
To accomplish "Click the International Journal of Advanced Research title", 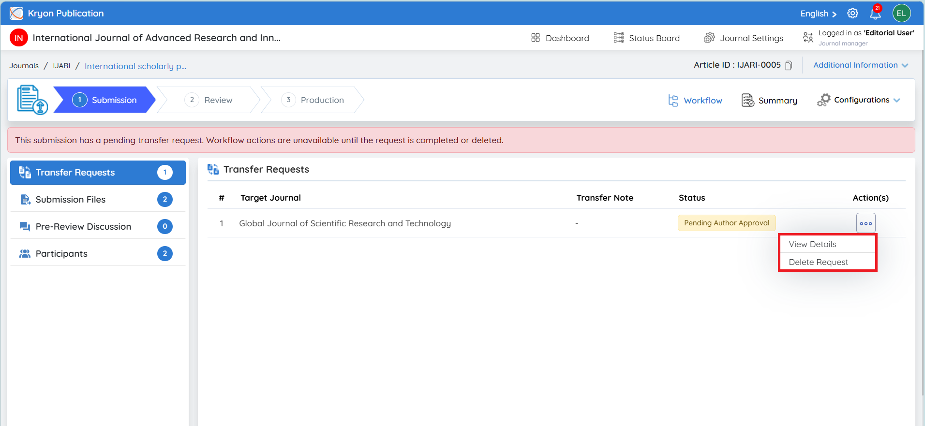I will coord(156,38).
